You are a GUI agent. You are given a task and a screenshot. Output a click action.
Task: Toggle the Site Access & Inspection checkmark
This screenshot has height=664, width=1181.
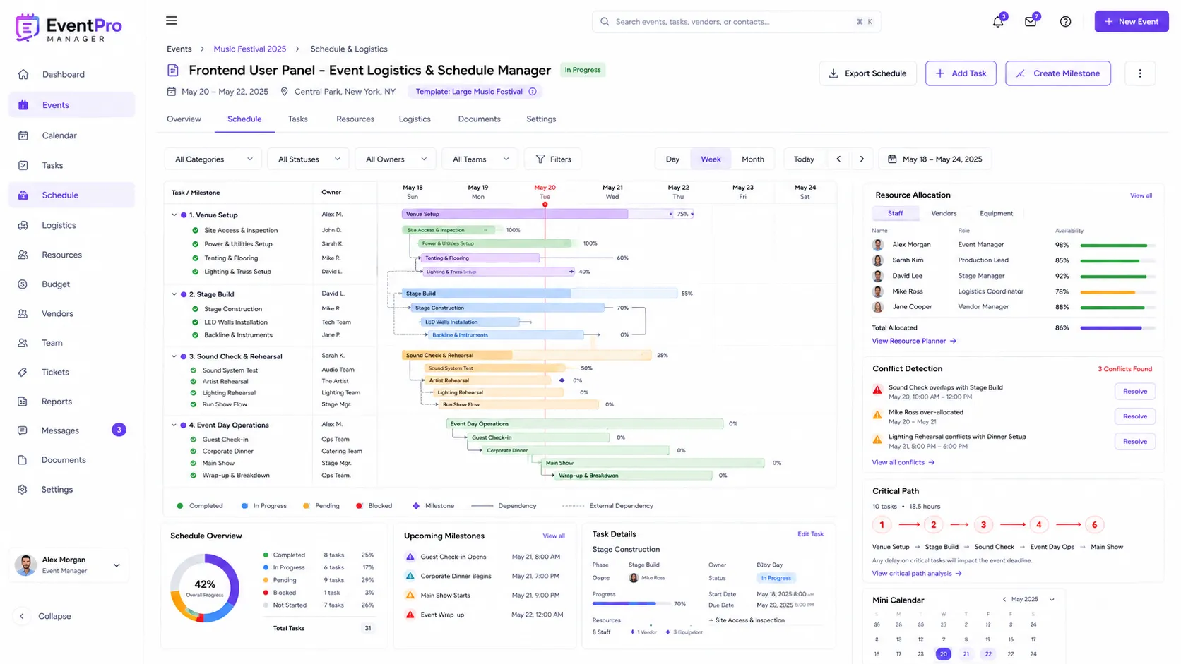coord(196,231)
